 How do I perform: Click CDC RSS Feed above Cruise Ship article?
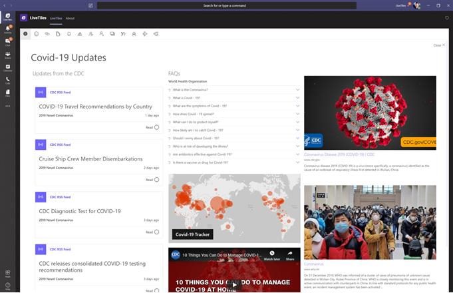60,145
